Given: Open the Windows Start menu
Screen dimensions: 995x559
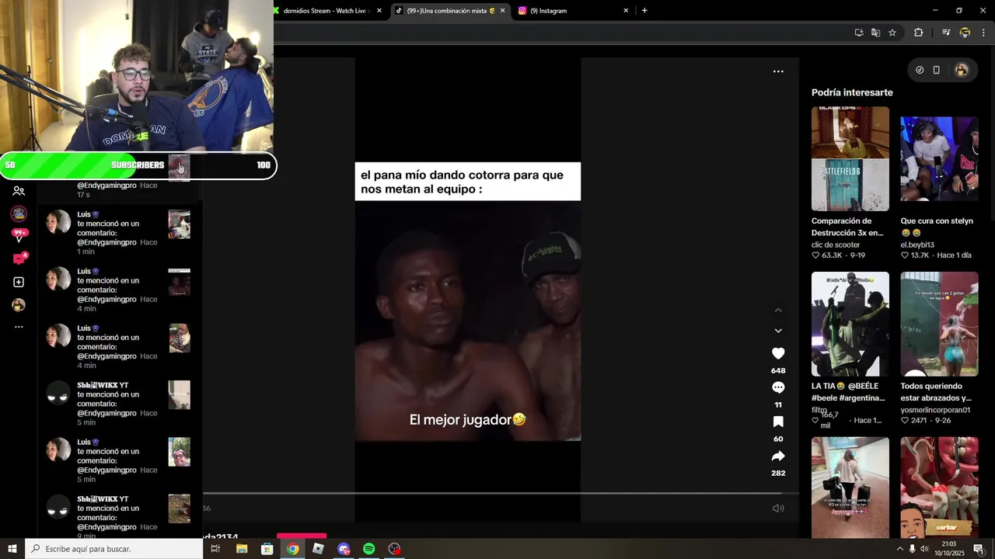Looking at the screenshot, I should [x=12, y=549].
